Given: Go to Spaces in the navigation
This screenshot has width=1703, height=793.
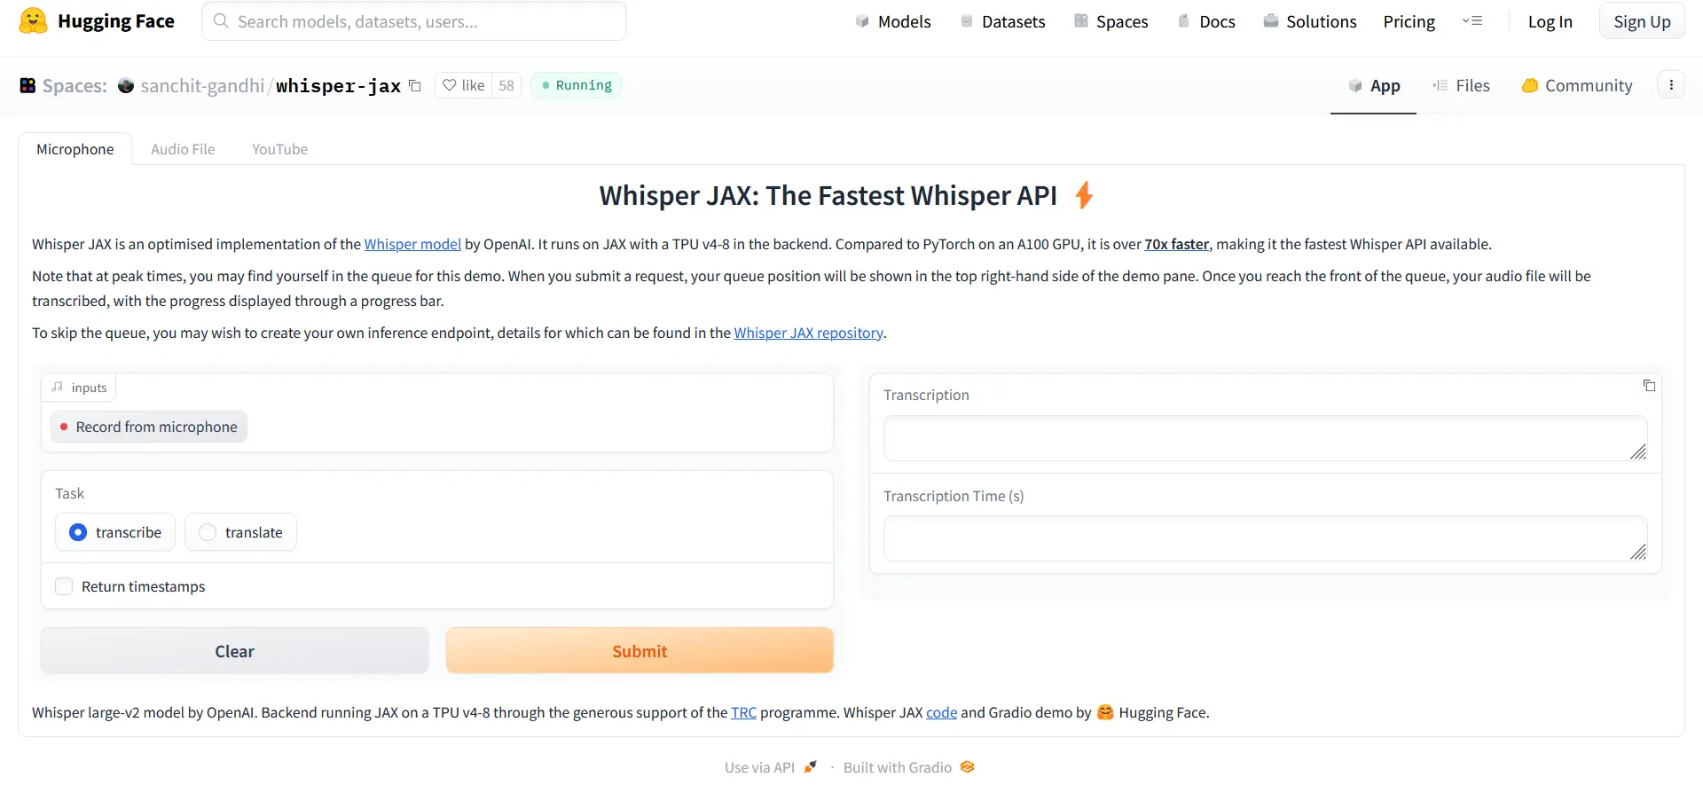Looking at the screenshot, I should tap(1110, 21).
